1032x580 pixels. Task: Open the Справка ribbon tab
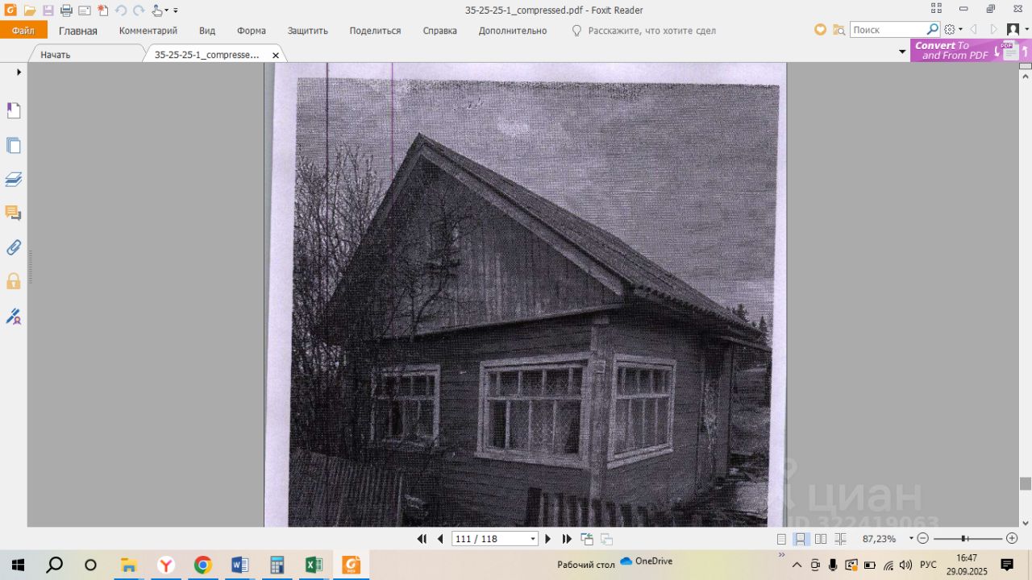[440, 31]
